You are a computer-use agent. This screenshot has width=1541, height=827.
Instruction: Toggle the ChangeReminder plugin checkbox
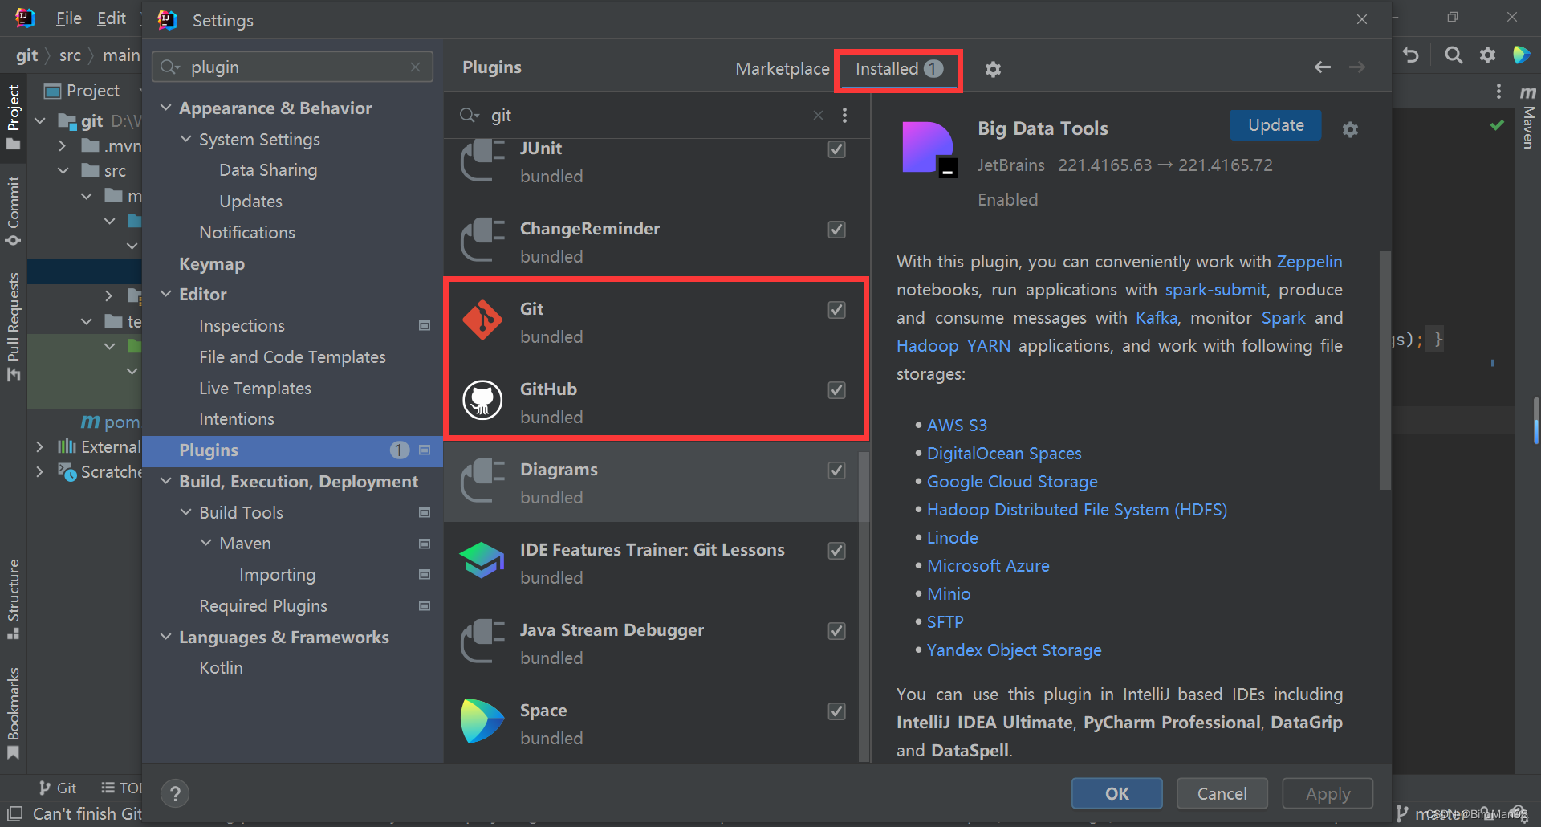coord(836,230)
